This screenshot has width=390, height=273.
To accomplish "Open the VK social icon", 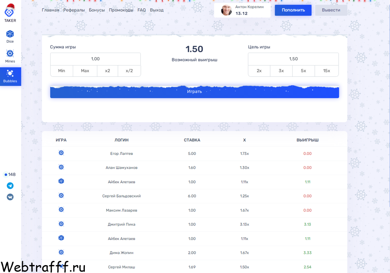I will 10,197.
